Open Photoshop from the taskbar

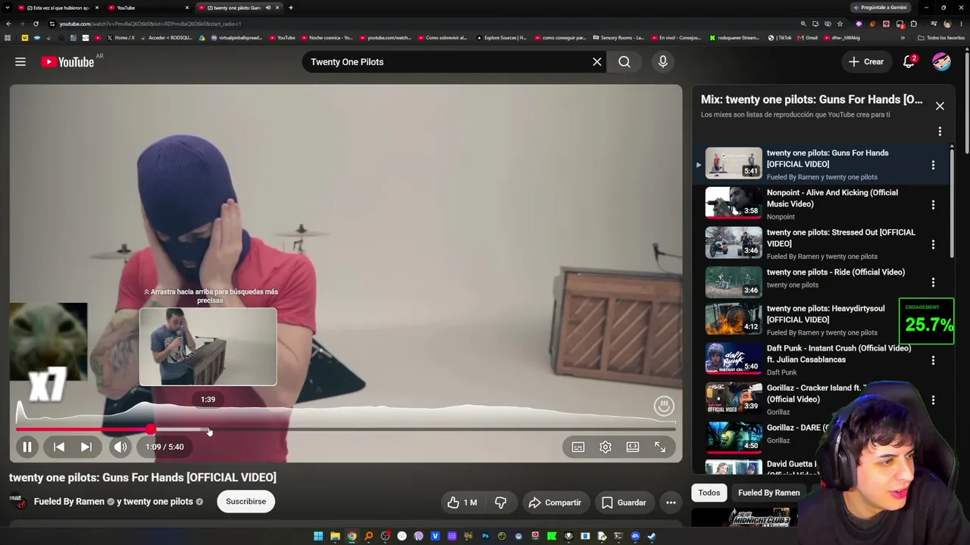(x=485, y=537)
